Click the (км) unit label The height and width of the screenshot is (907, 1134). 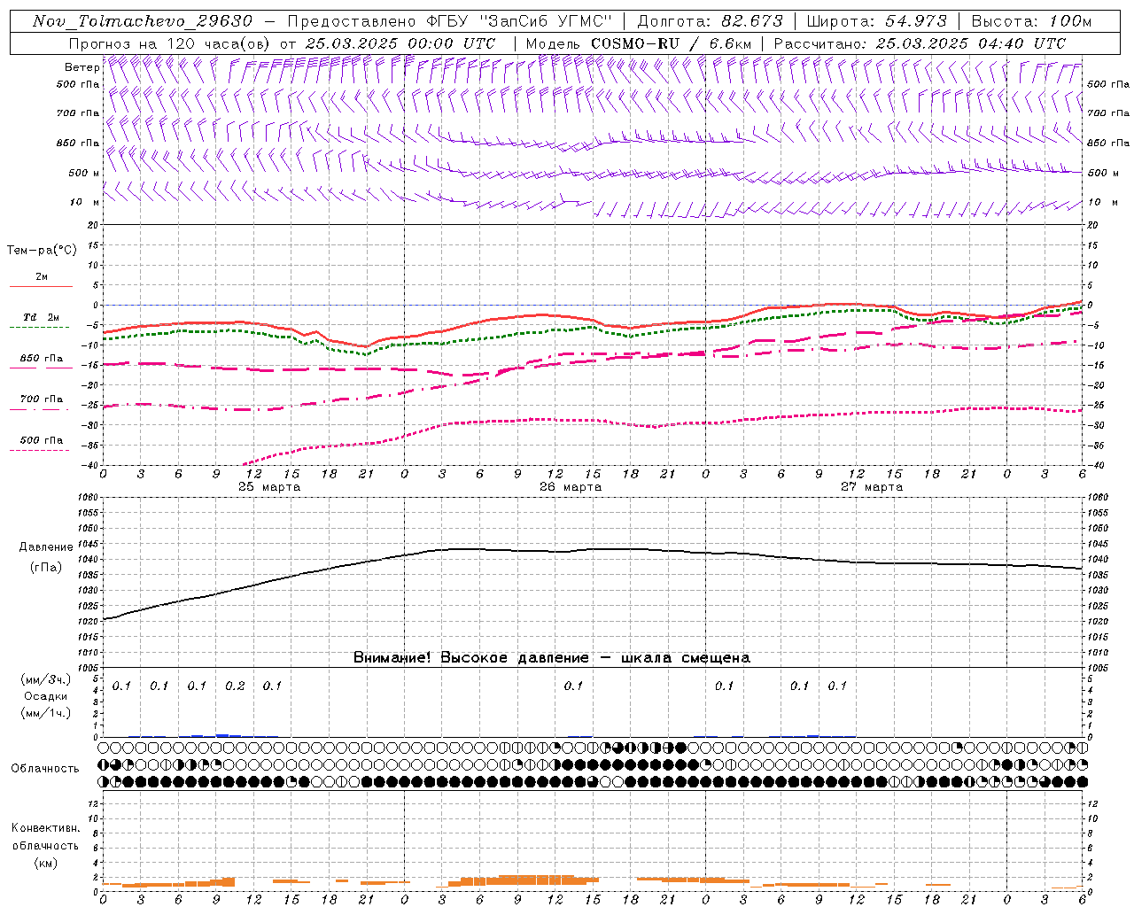(46, 862)
